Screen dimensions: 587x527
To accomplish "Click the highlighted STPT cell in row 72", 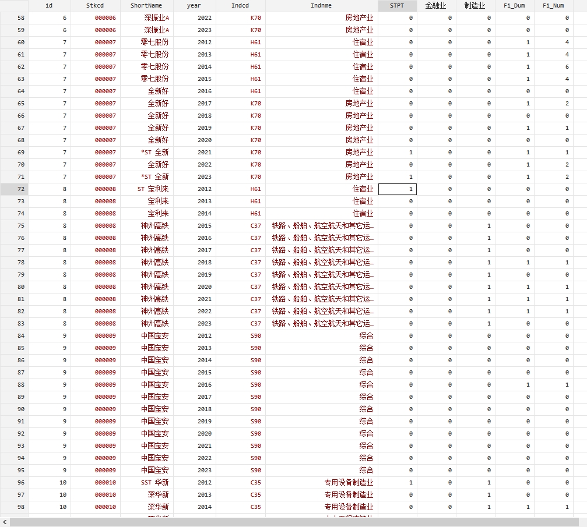I will 398,189.
